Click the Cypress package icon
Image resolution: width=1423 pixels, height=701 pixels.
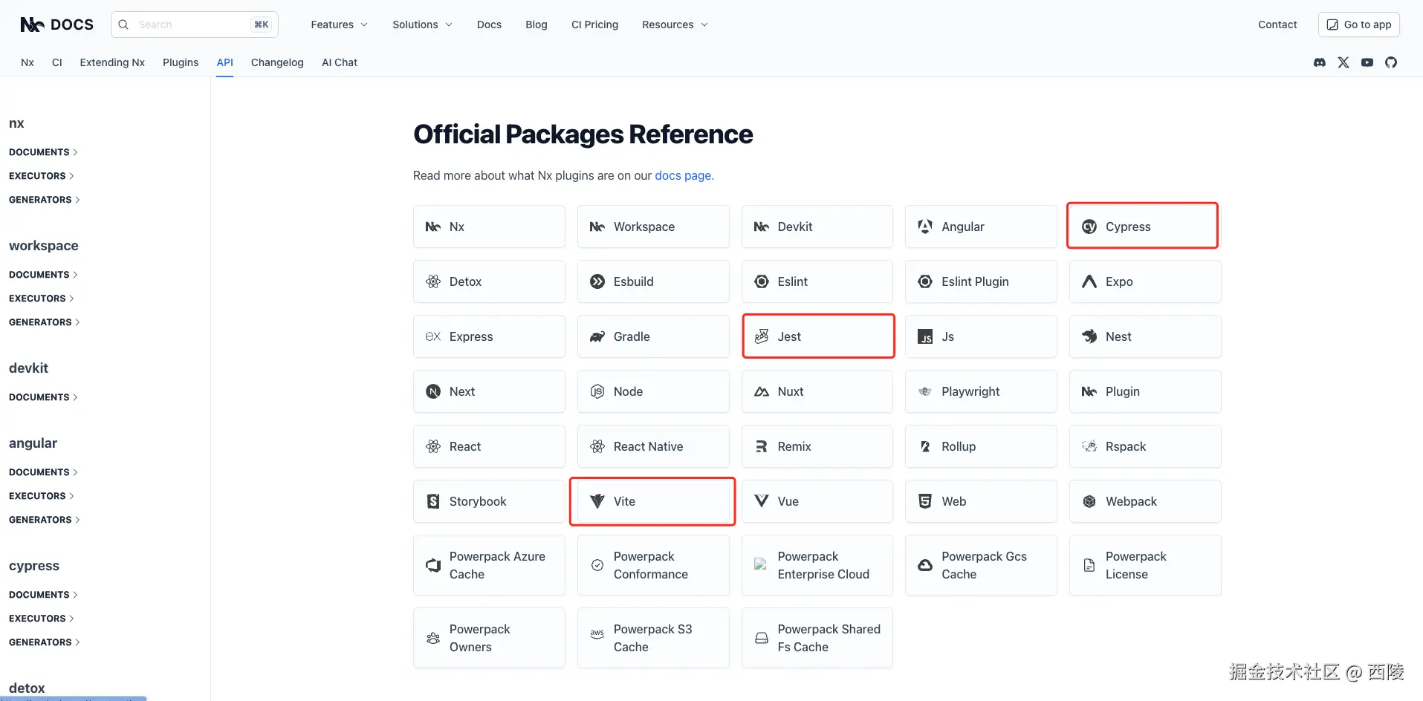point(1089,226)
